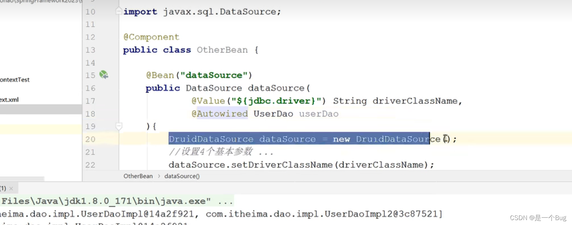Click the userDao parameter name
The height and width of the screenshot is (225, 572).
(319, 114)
